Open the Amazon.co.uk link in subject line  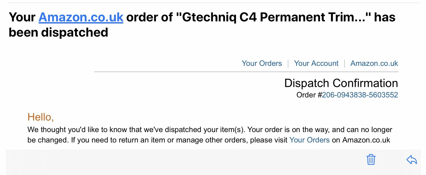(x=81, y=17)
